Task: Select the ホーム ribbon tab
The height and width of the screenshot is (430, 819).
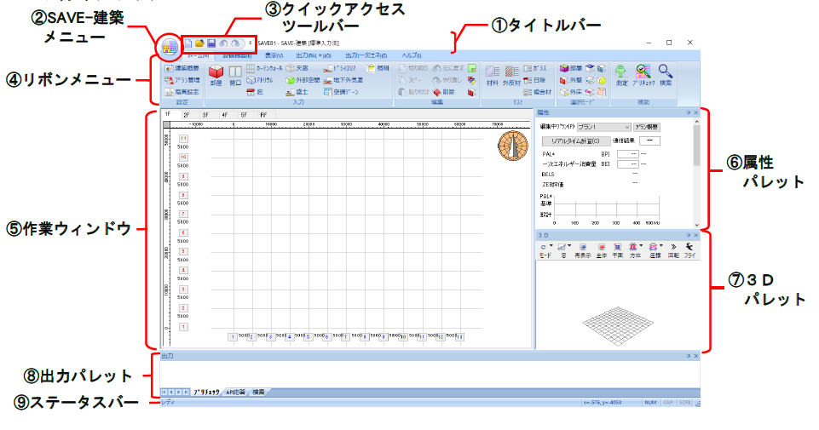Action: pyautogui.click(x=198, y=55)
